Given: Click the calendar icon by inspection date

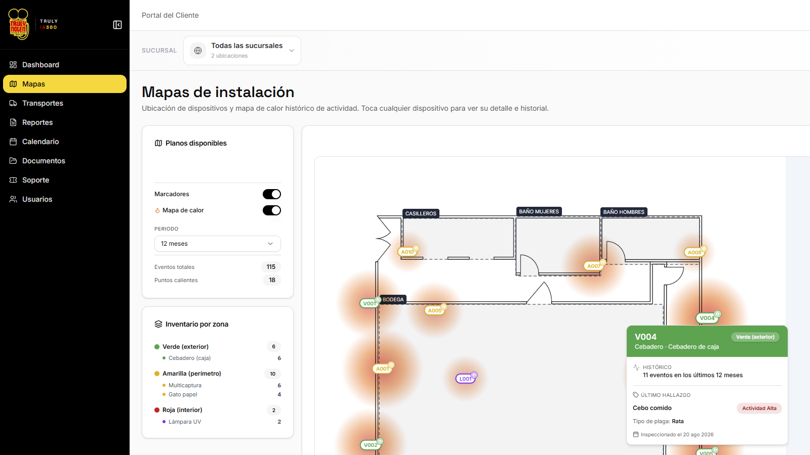Looking at the screenshot, I should [636, 434].
